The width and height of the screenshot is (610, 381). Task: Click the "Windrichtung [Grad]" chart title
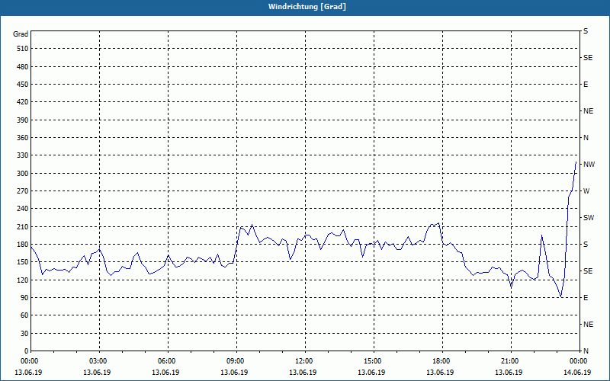307,7
